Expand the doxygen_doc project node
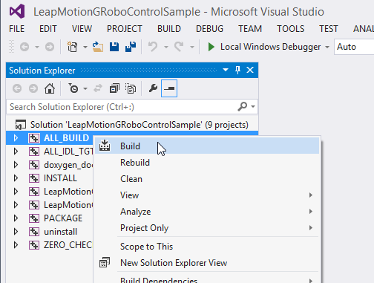 pos(16,165)
